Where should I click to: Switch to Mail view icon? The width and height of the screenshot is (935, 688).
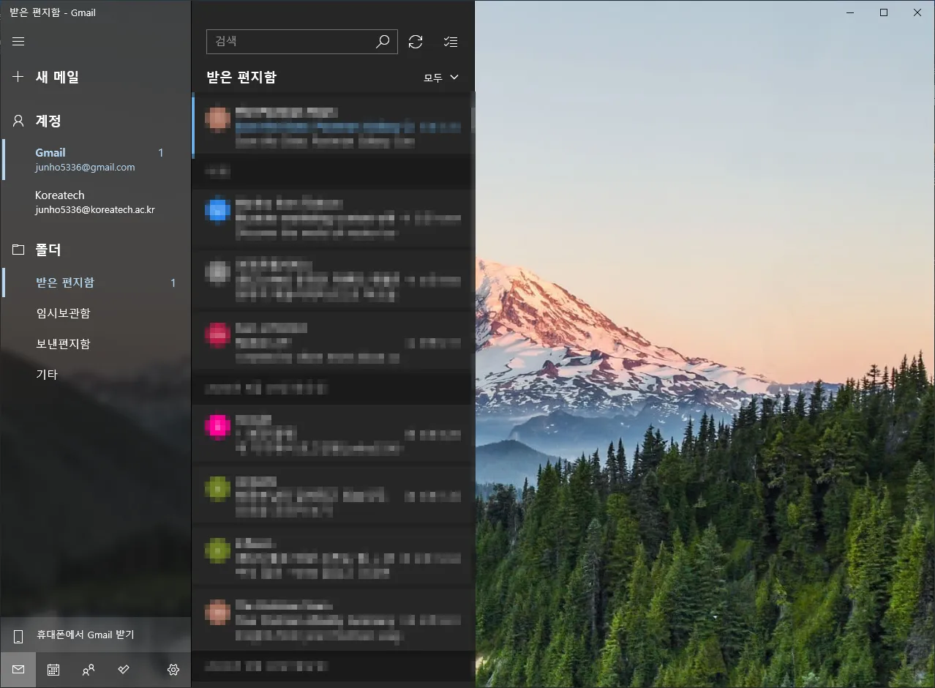18,670
